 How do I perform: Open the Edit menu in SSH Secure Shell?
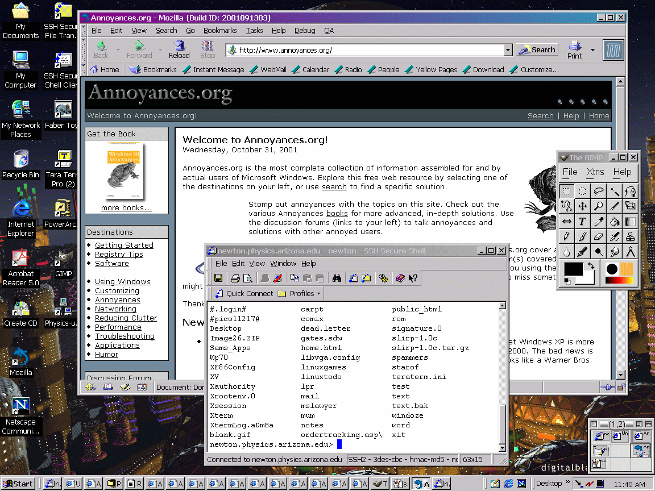click(238, 264)
